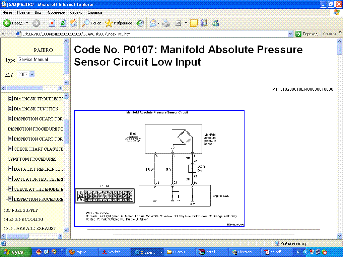Select 15-INTAKE AND EXHAUST section
This screenshot has height=257, width=343.
(30, 229)
